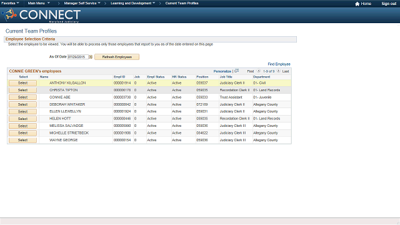Image resolution: width=400 pixels, height=225 pixels.
Task: Show previous rows arrow icon
Action: click(x=258, y=71)
